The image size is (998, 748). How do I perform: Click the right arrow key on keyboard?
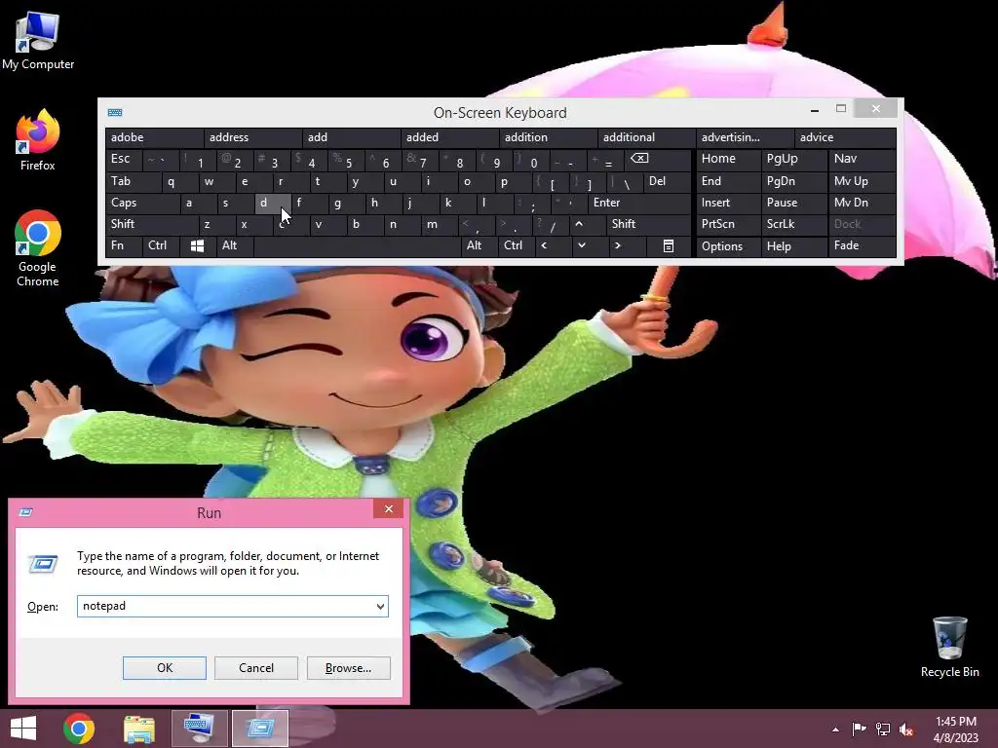[x=627, y=245]
